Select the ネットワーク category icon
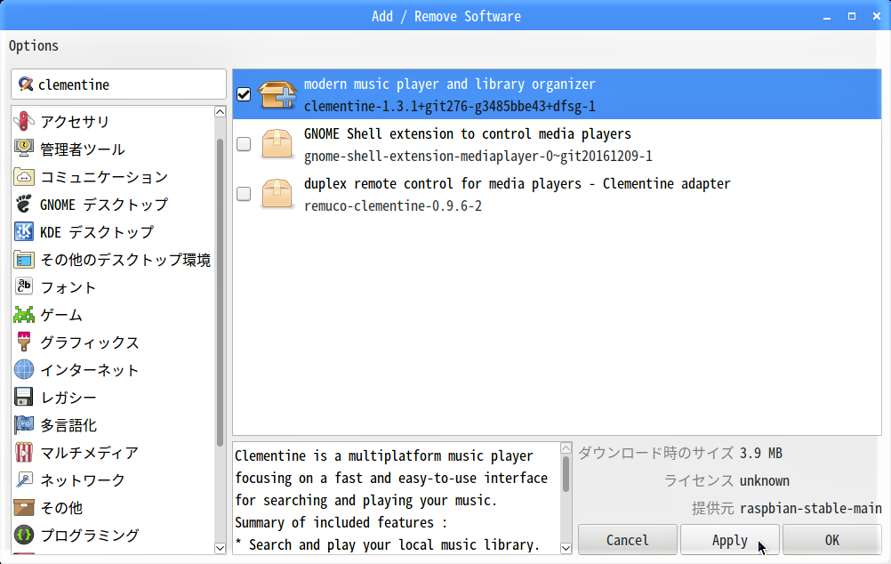The width and height of the screenshot is (891, 564). click(x=24, y=479)
